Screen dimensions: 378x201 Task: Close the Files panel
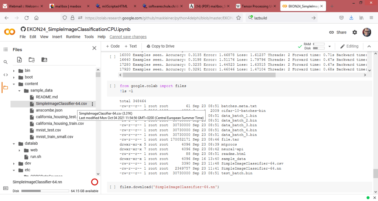tap(94, 48)
